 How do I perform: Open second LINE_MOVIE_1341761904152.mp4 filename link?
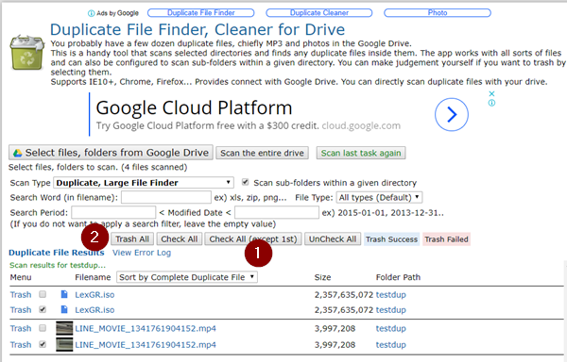coord(146,345)
